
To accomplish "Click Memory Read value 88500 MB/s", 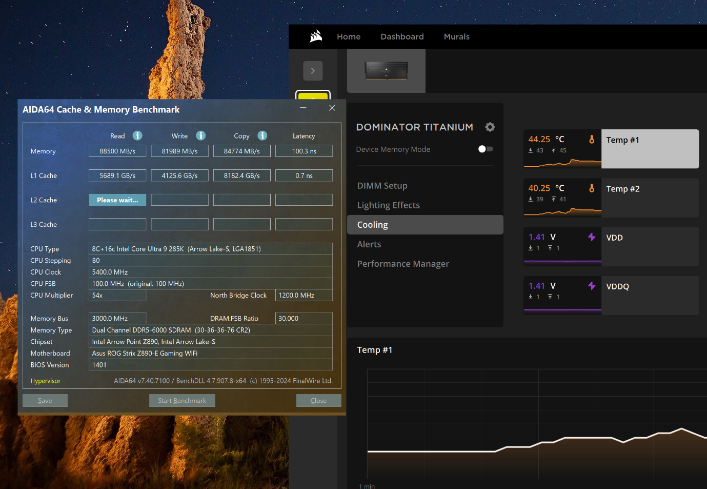I will coord(117,151).
